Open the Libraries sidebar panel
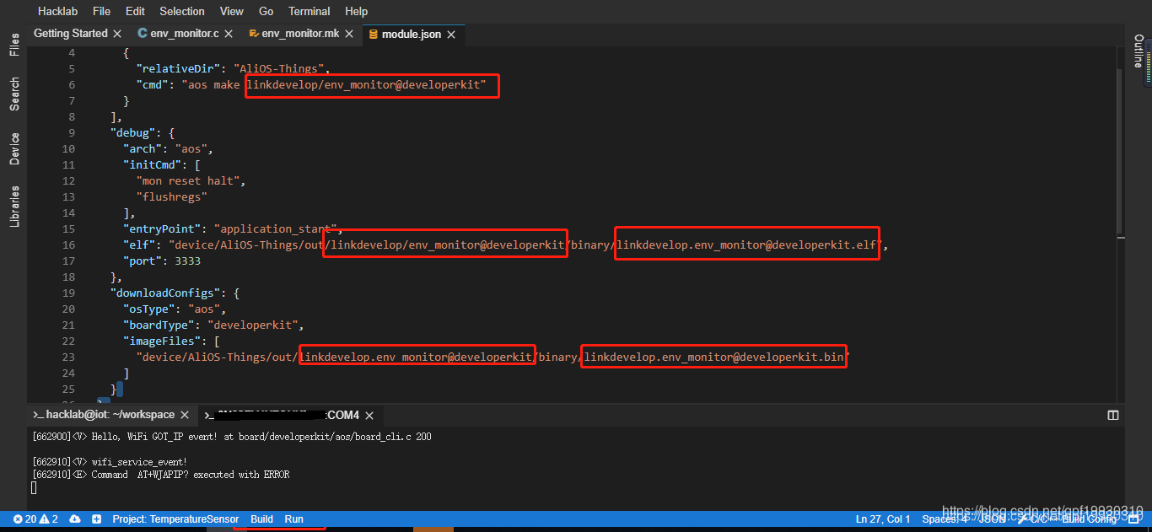 tap(14, 207)
